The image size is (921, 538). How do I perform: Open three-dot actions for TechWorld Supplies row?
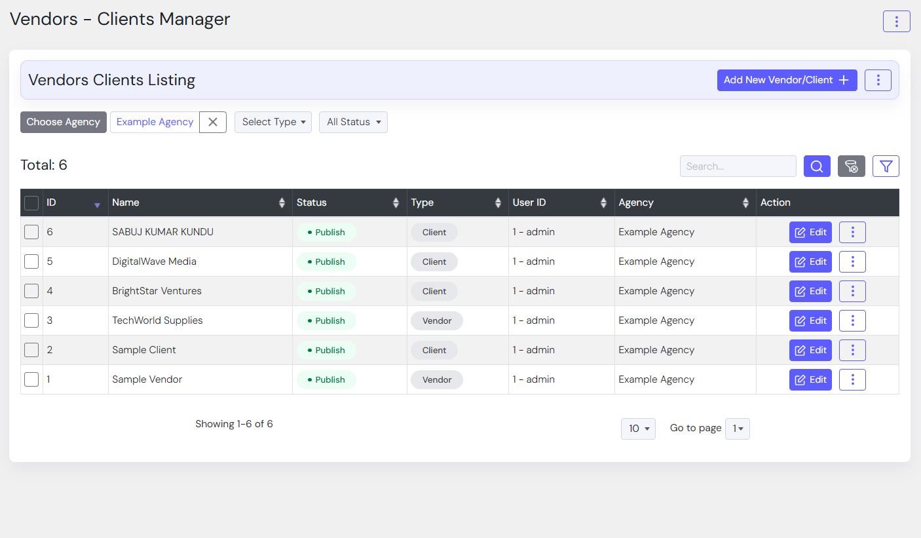click(x=852, y=320)
